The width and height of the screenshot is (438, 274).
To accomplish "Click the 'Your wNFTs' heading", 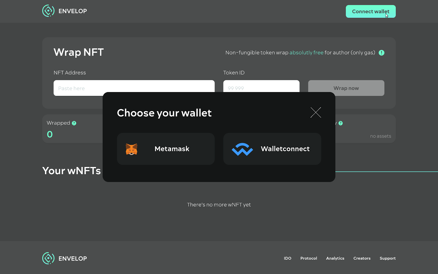I will pyautogui.click(x=71, y=171).
